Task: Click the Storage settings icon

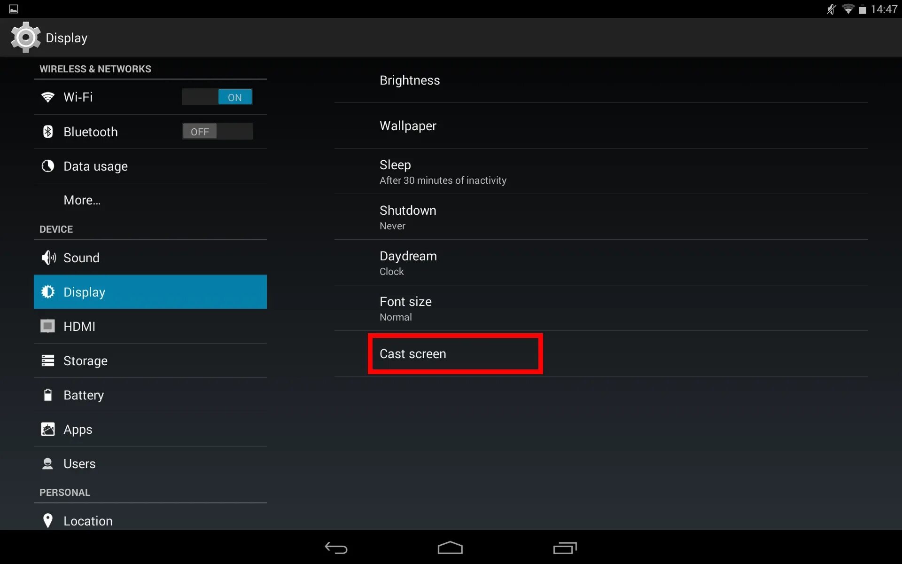Action: 49,360
